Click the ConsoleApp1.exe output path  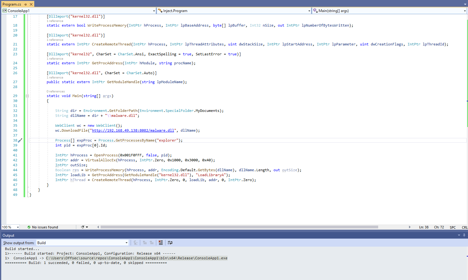(137, 258)
